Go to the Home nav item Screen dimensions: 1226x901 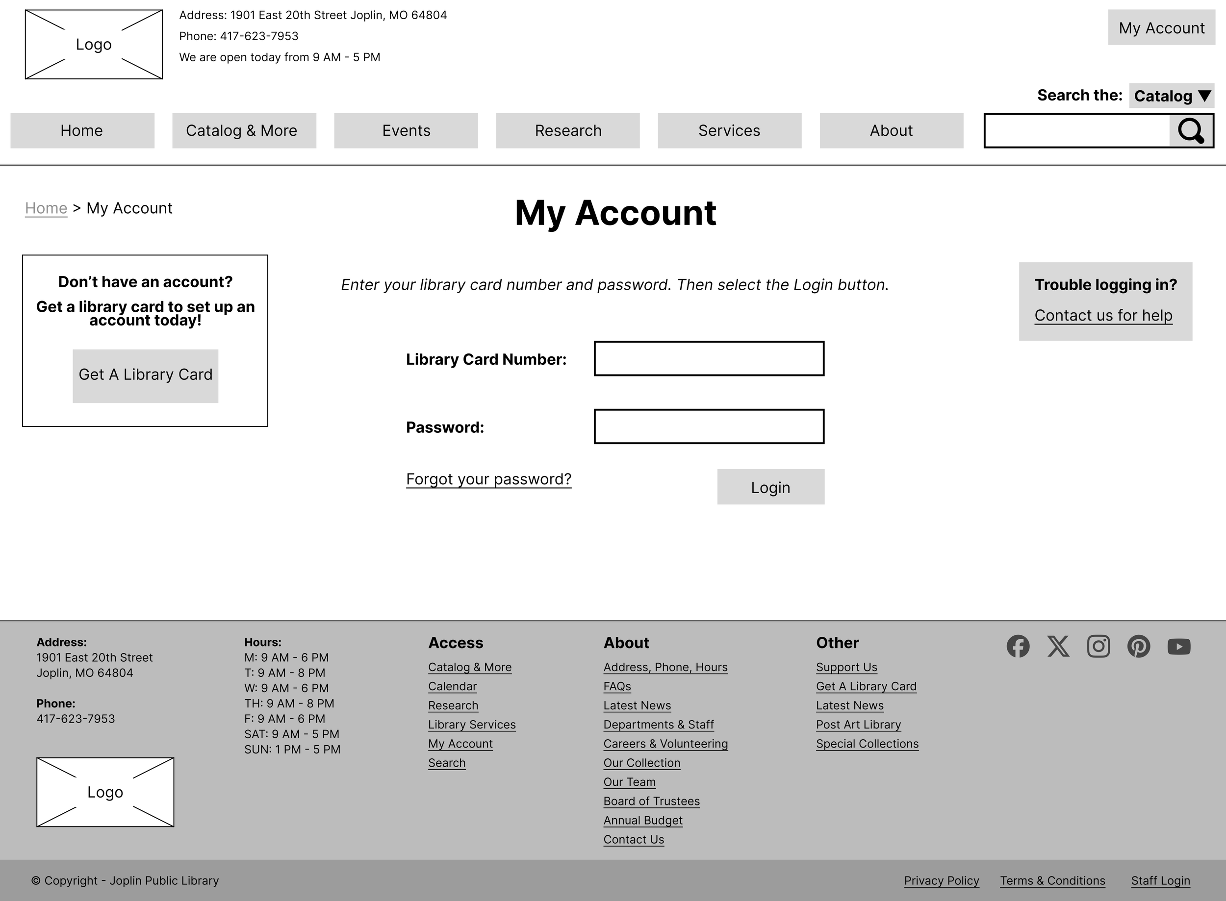tap(82, 130)
